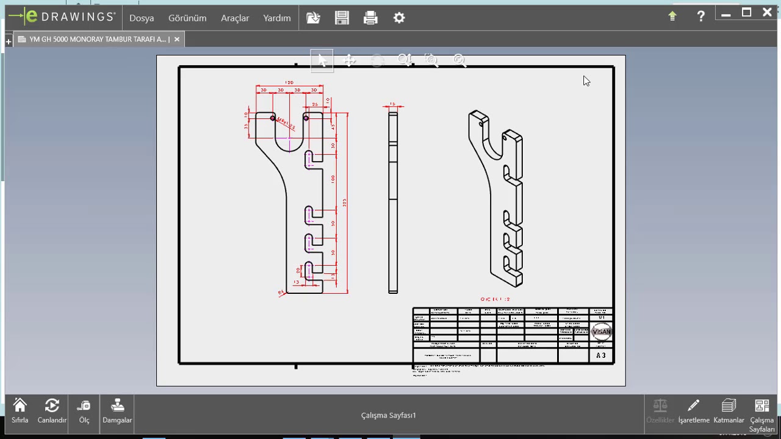Click the VİSAN logo in title block
Screen dimensions: 781x439
(x=602, y=332)
